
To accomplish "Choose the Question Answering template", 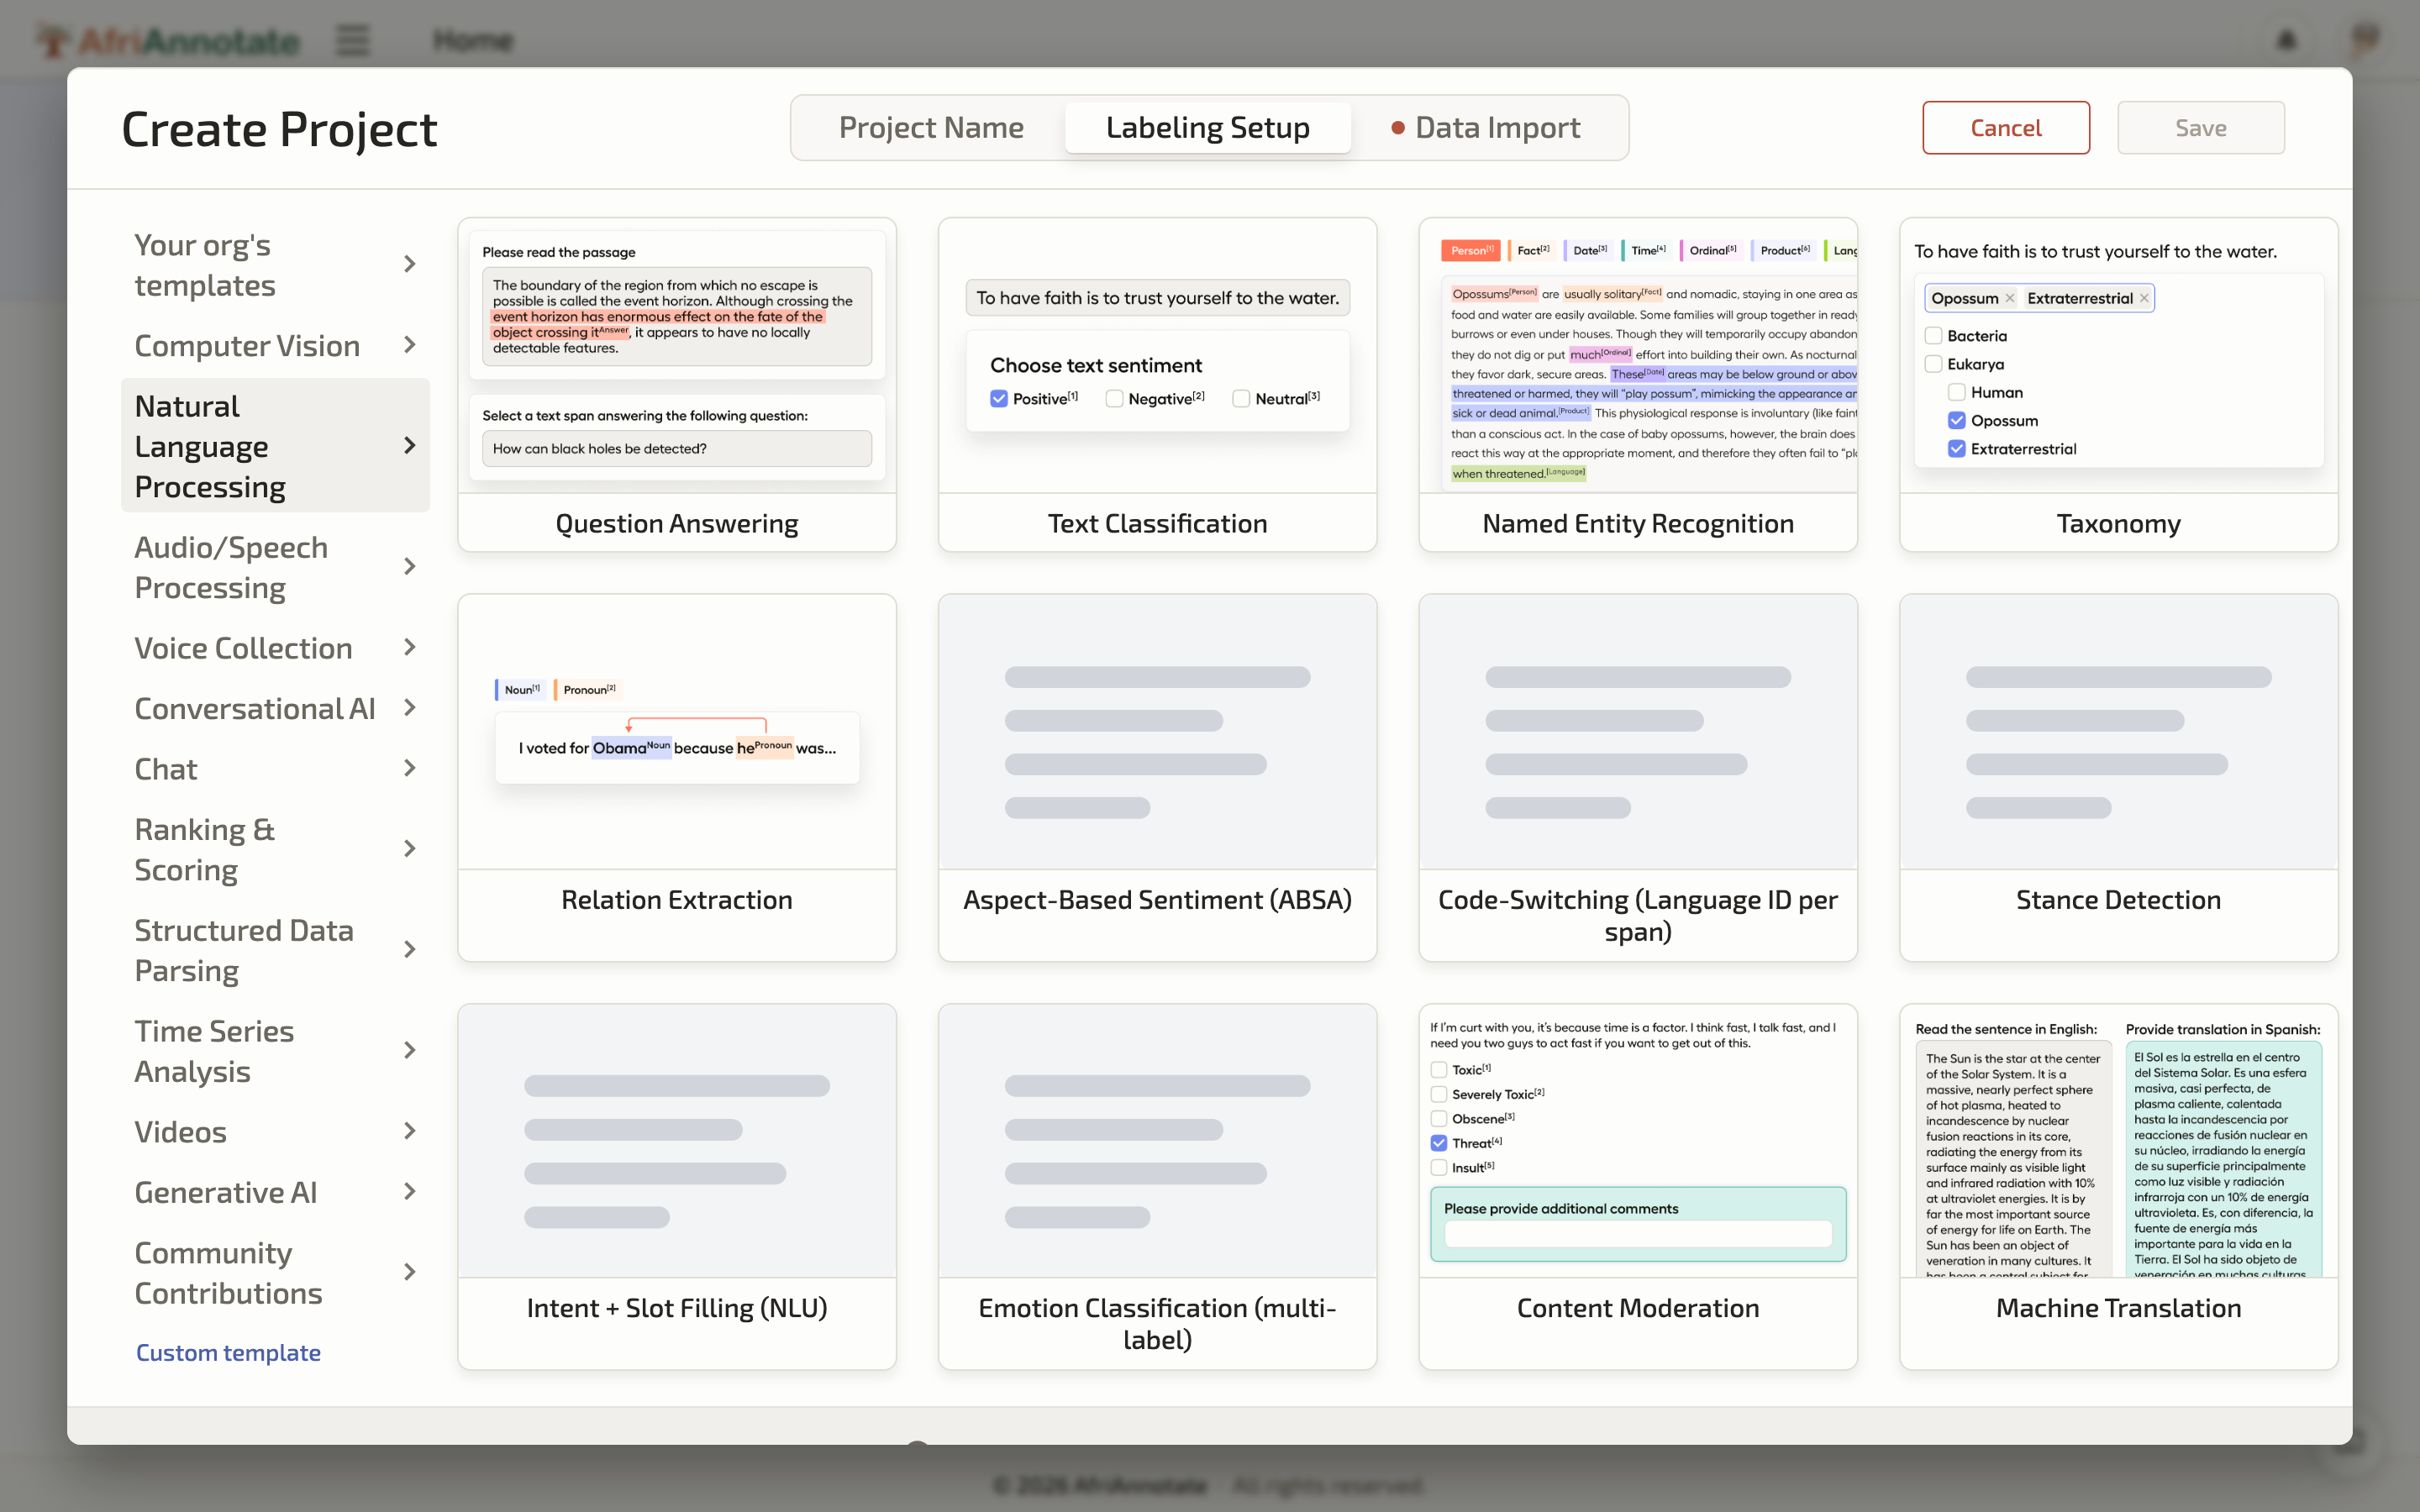I will (x=677, y=385).
